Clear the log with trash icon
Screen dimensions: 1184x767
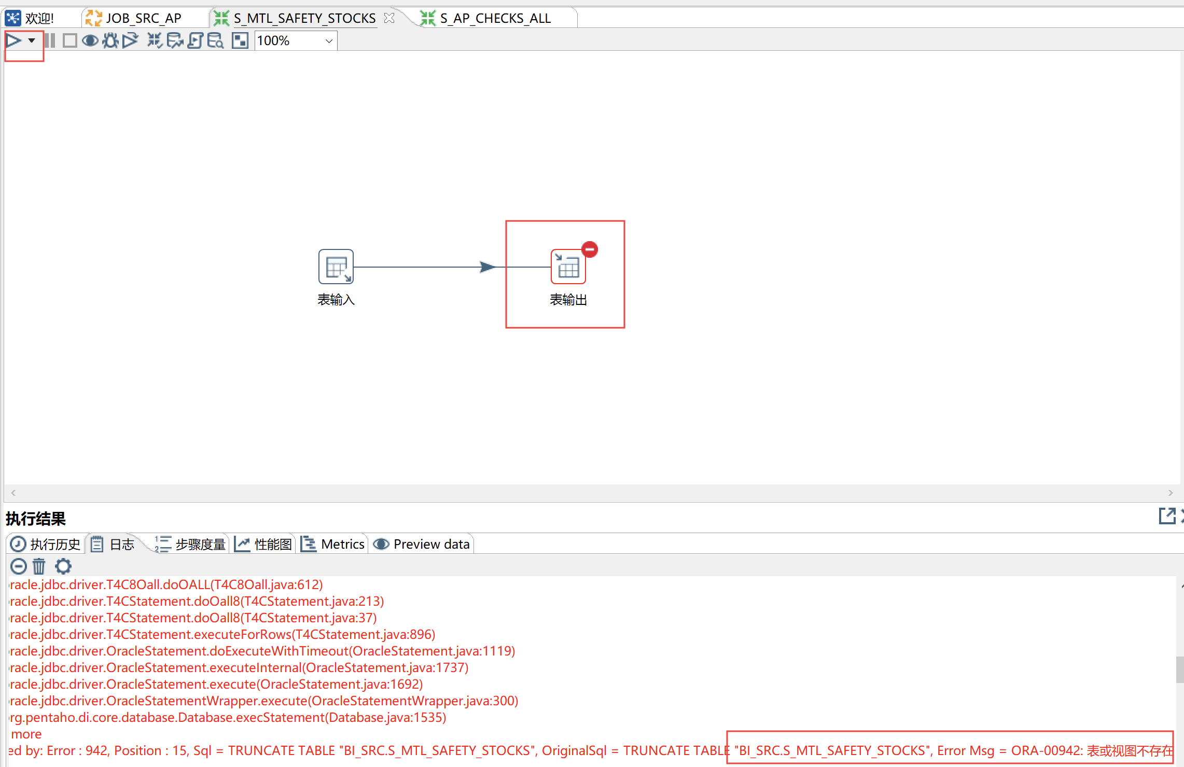(x=39, y=566)
